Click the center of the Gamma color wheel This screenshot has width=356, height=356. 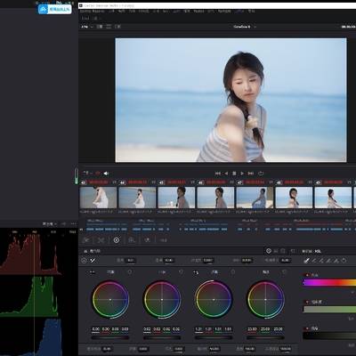coord(162,300)
